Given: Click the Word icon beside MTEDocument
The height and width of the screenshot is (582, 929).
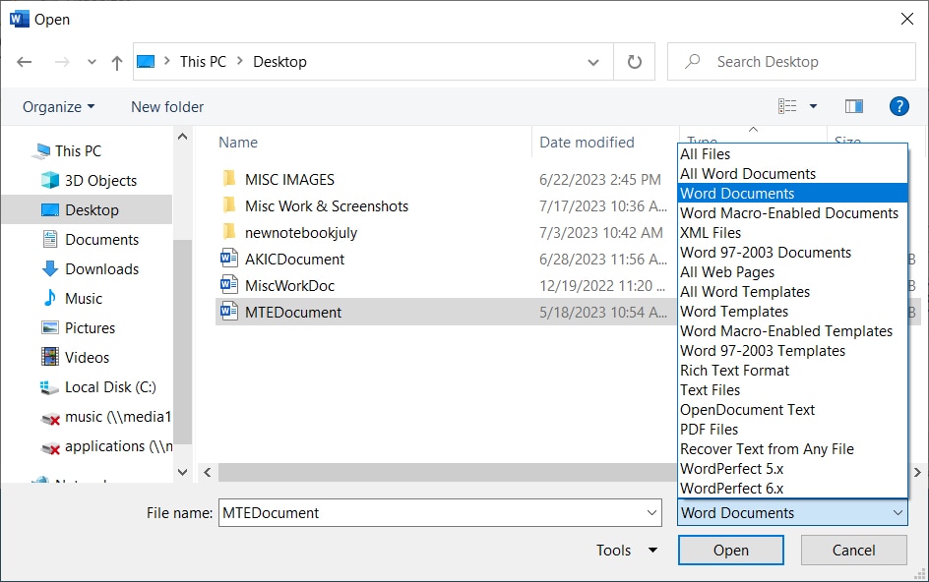Looking at the screenshot, I should 228,312.
